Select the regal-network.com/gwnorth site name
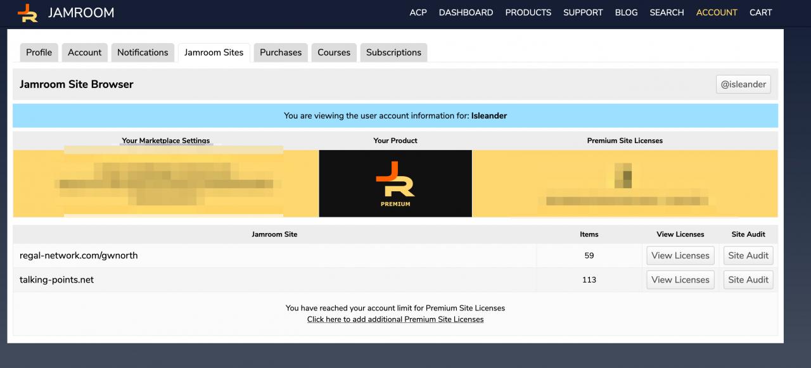 [x=79, y=256]
